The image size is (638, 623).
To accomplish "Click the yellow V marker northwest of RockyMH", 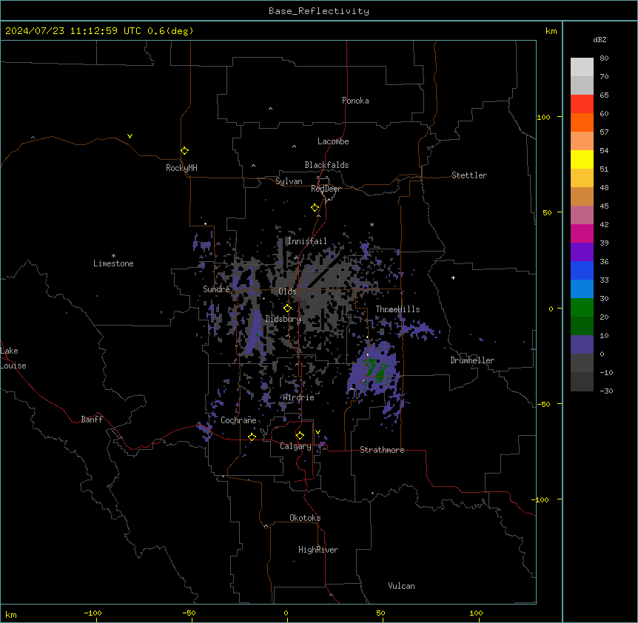I will tap(130, 136).
